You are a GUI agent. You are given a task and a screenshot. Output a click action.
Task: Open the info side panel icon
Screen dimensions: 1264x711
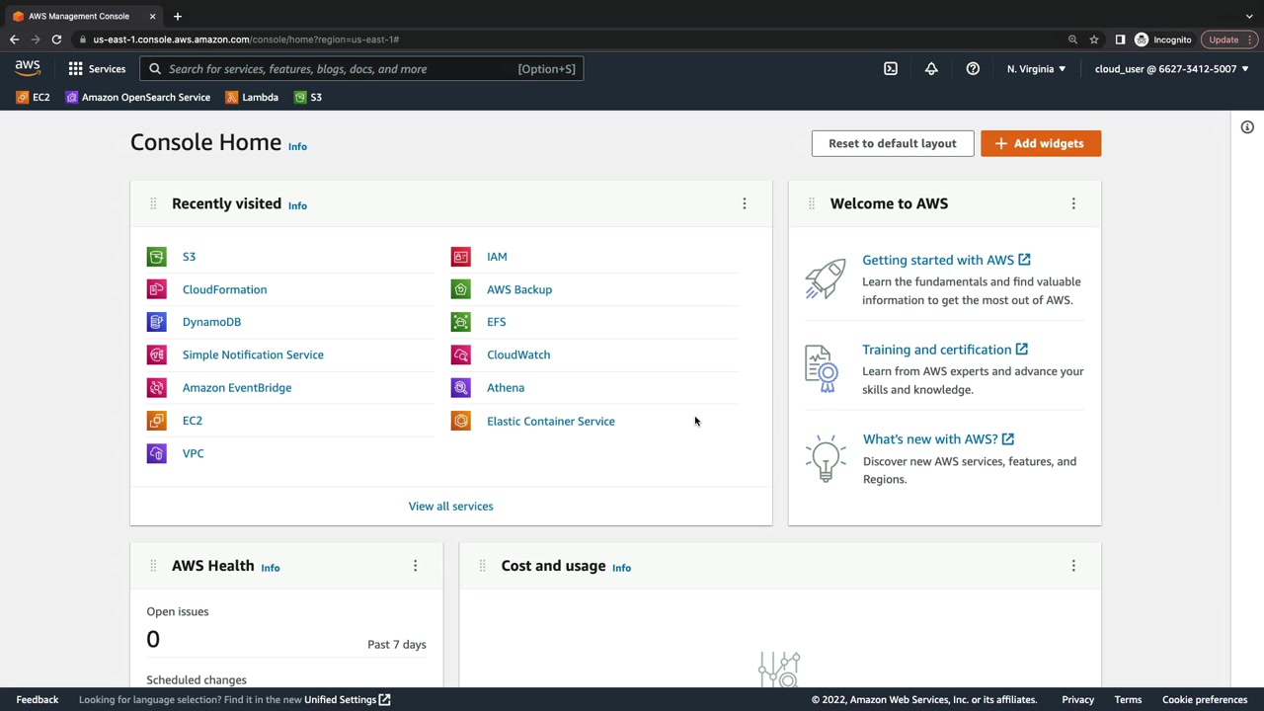tap(1247, 127)
